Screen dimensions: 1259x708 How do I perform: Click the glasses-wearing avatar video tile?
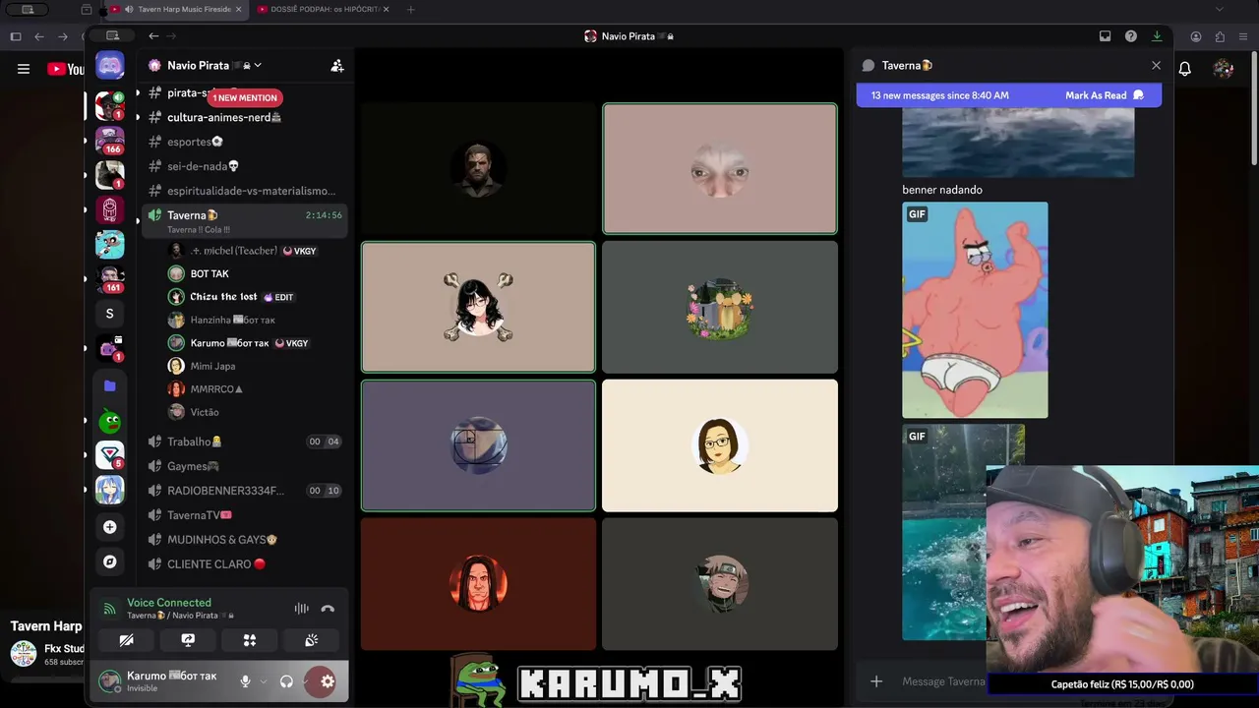720,445
